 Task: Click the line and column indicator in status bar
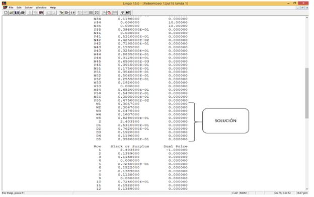(283, 193)
